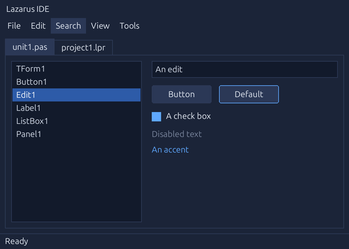Open the View menu
This screenshot has width=349, height=249.
tap(100, 26)
